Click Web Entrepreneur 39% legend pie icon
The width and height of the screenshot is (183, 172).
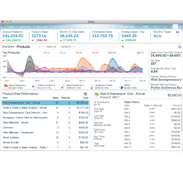click(5, 87)
